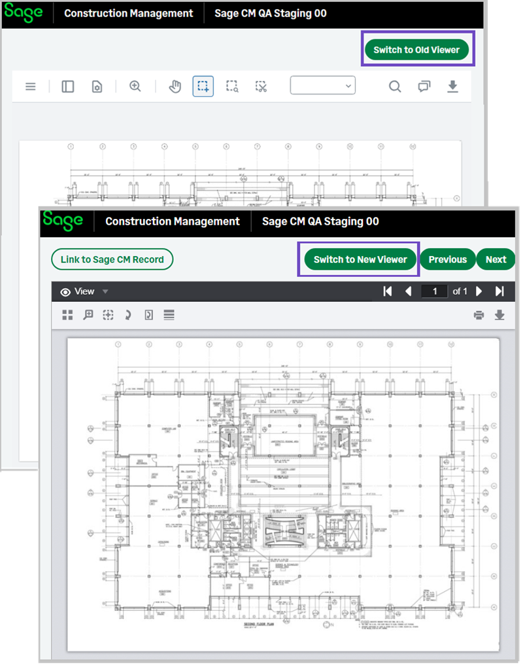Rotate the page with the rotate icon
The height and width of the screenshot is (671, 523).
point(127,316)
